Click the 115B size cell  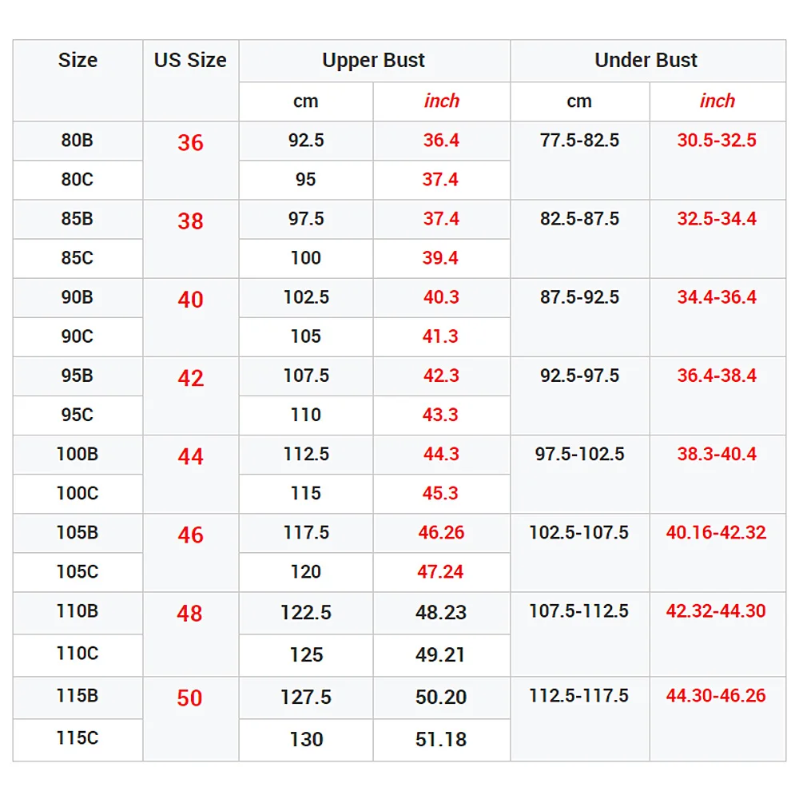coord(78,696)
